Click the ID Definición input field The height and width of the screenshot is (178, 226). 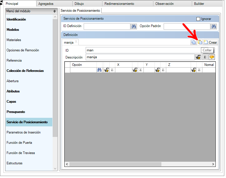[107, 27]
